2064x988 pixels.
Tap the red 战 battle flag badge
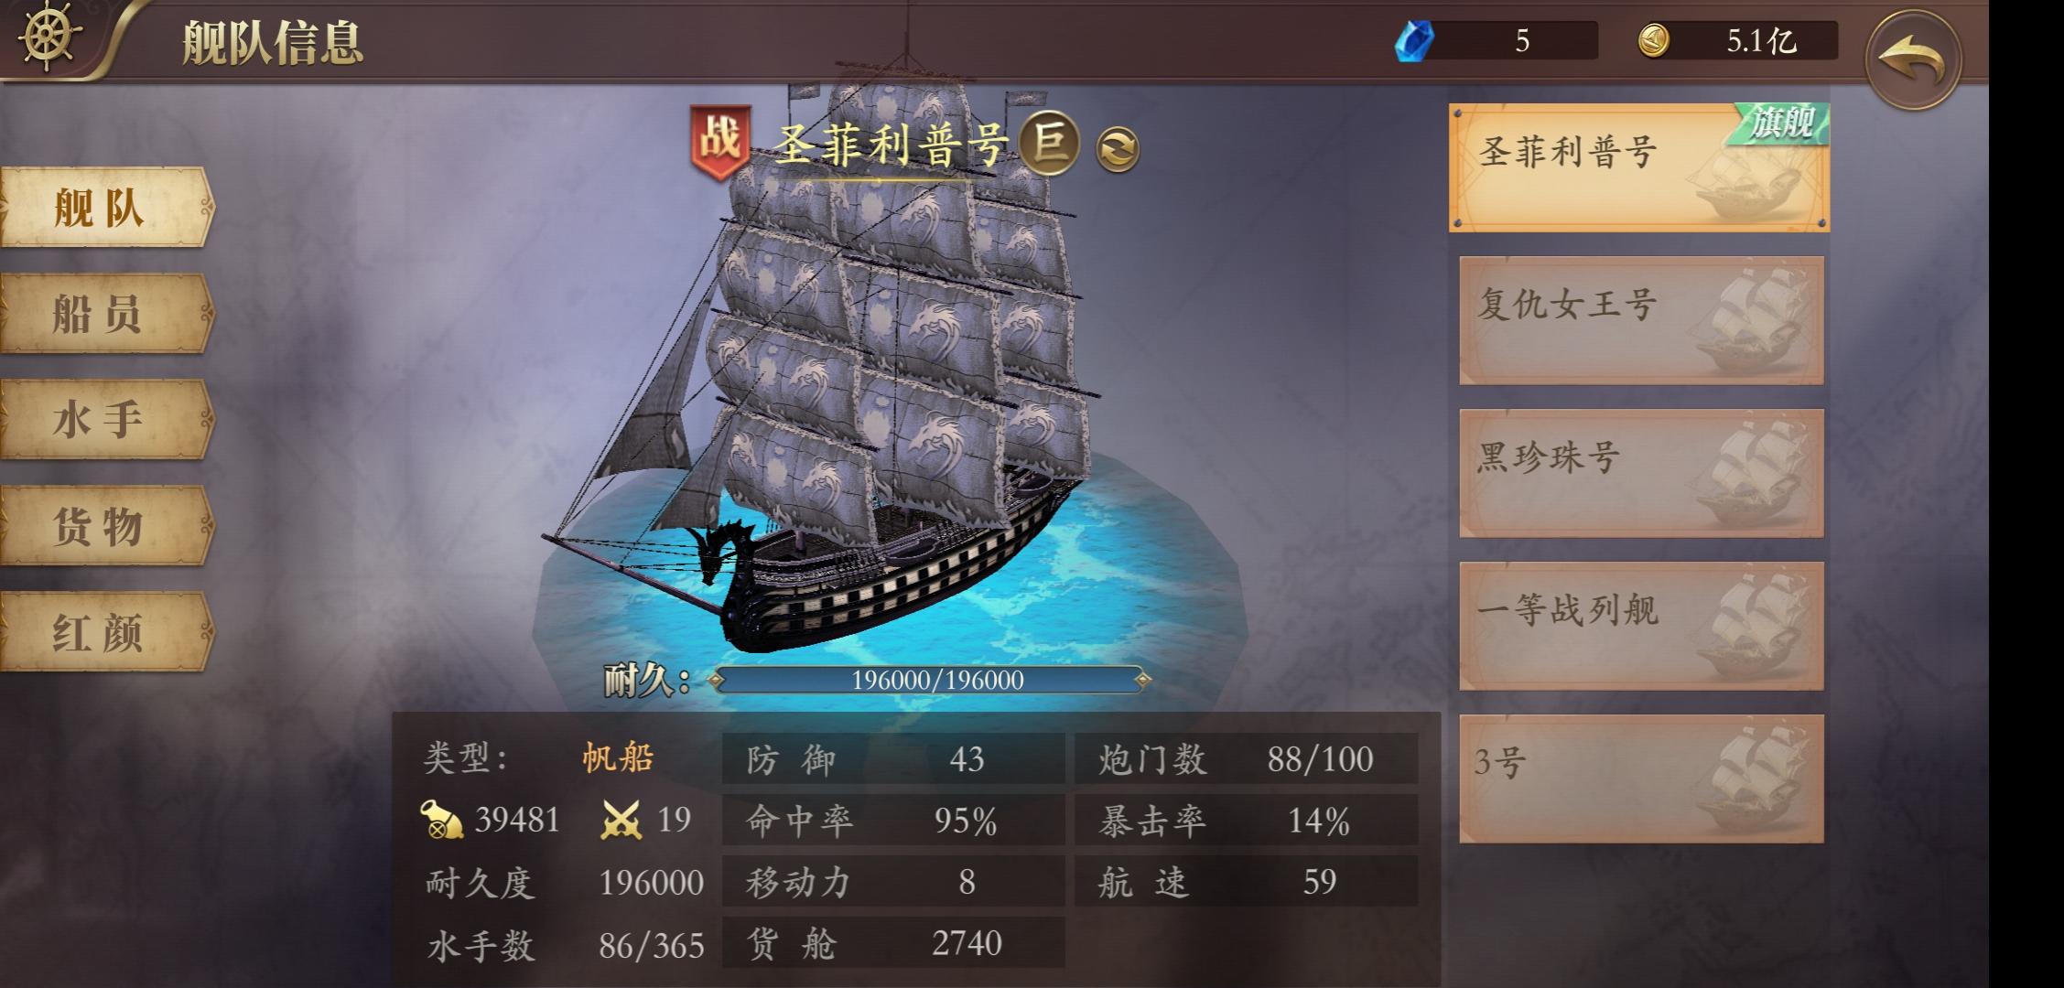720,141
